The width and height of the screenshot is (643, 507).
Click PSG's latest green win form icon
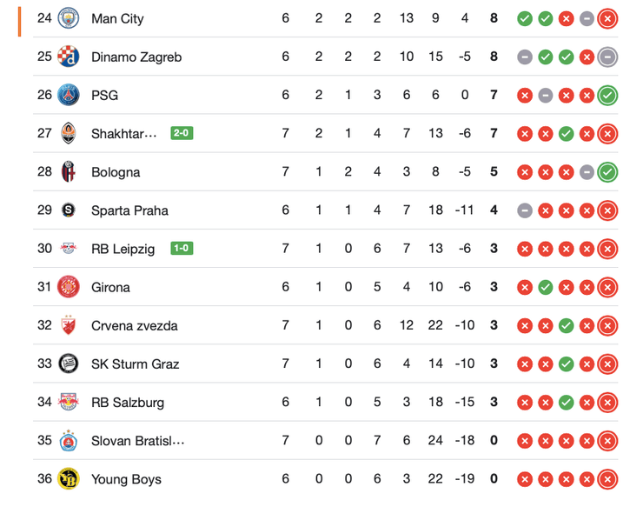(x=607, y=95)
